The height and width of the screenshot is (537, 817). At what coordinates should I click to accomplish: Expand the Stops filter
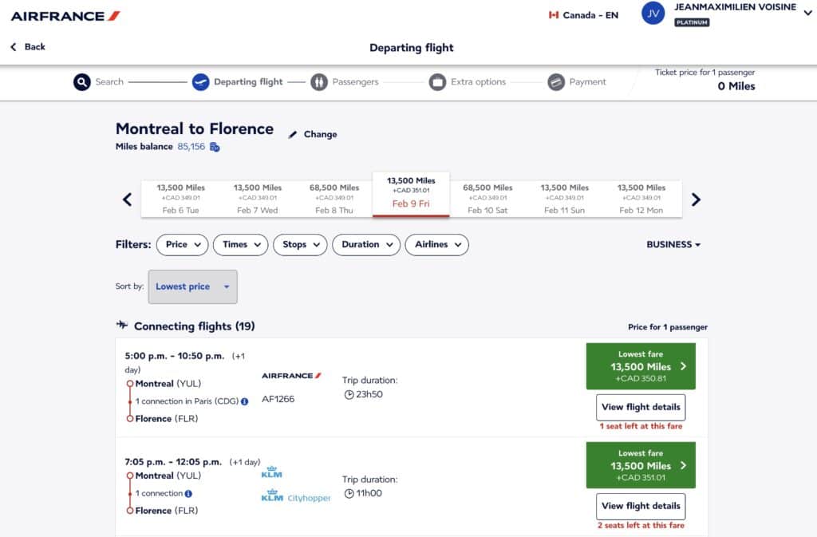click(x=300, y=245)
